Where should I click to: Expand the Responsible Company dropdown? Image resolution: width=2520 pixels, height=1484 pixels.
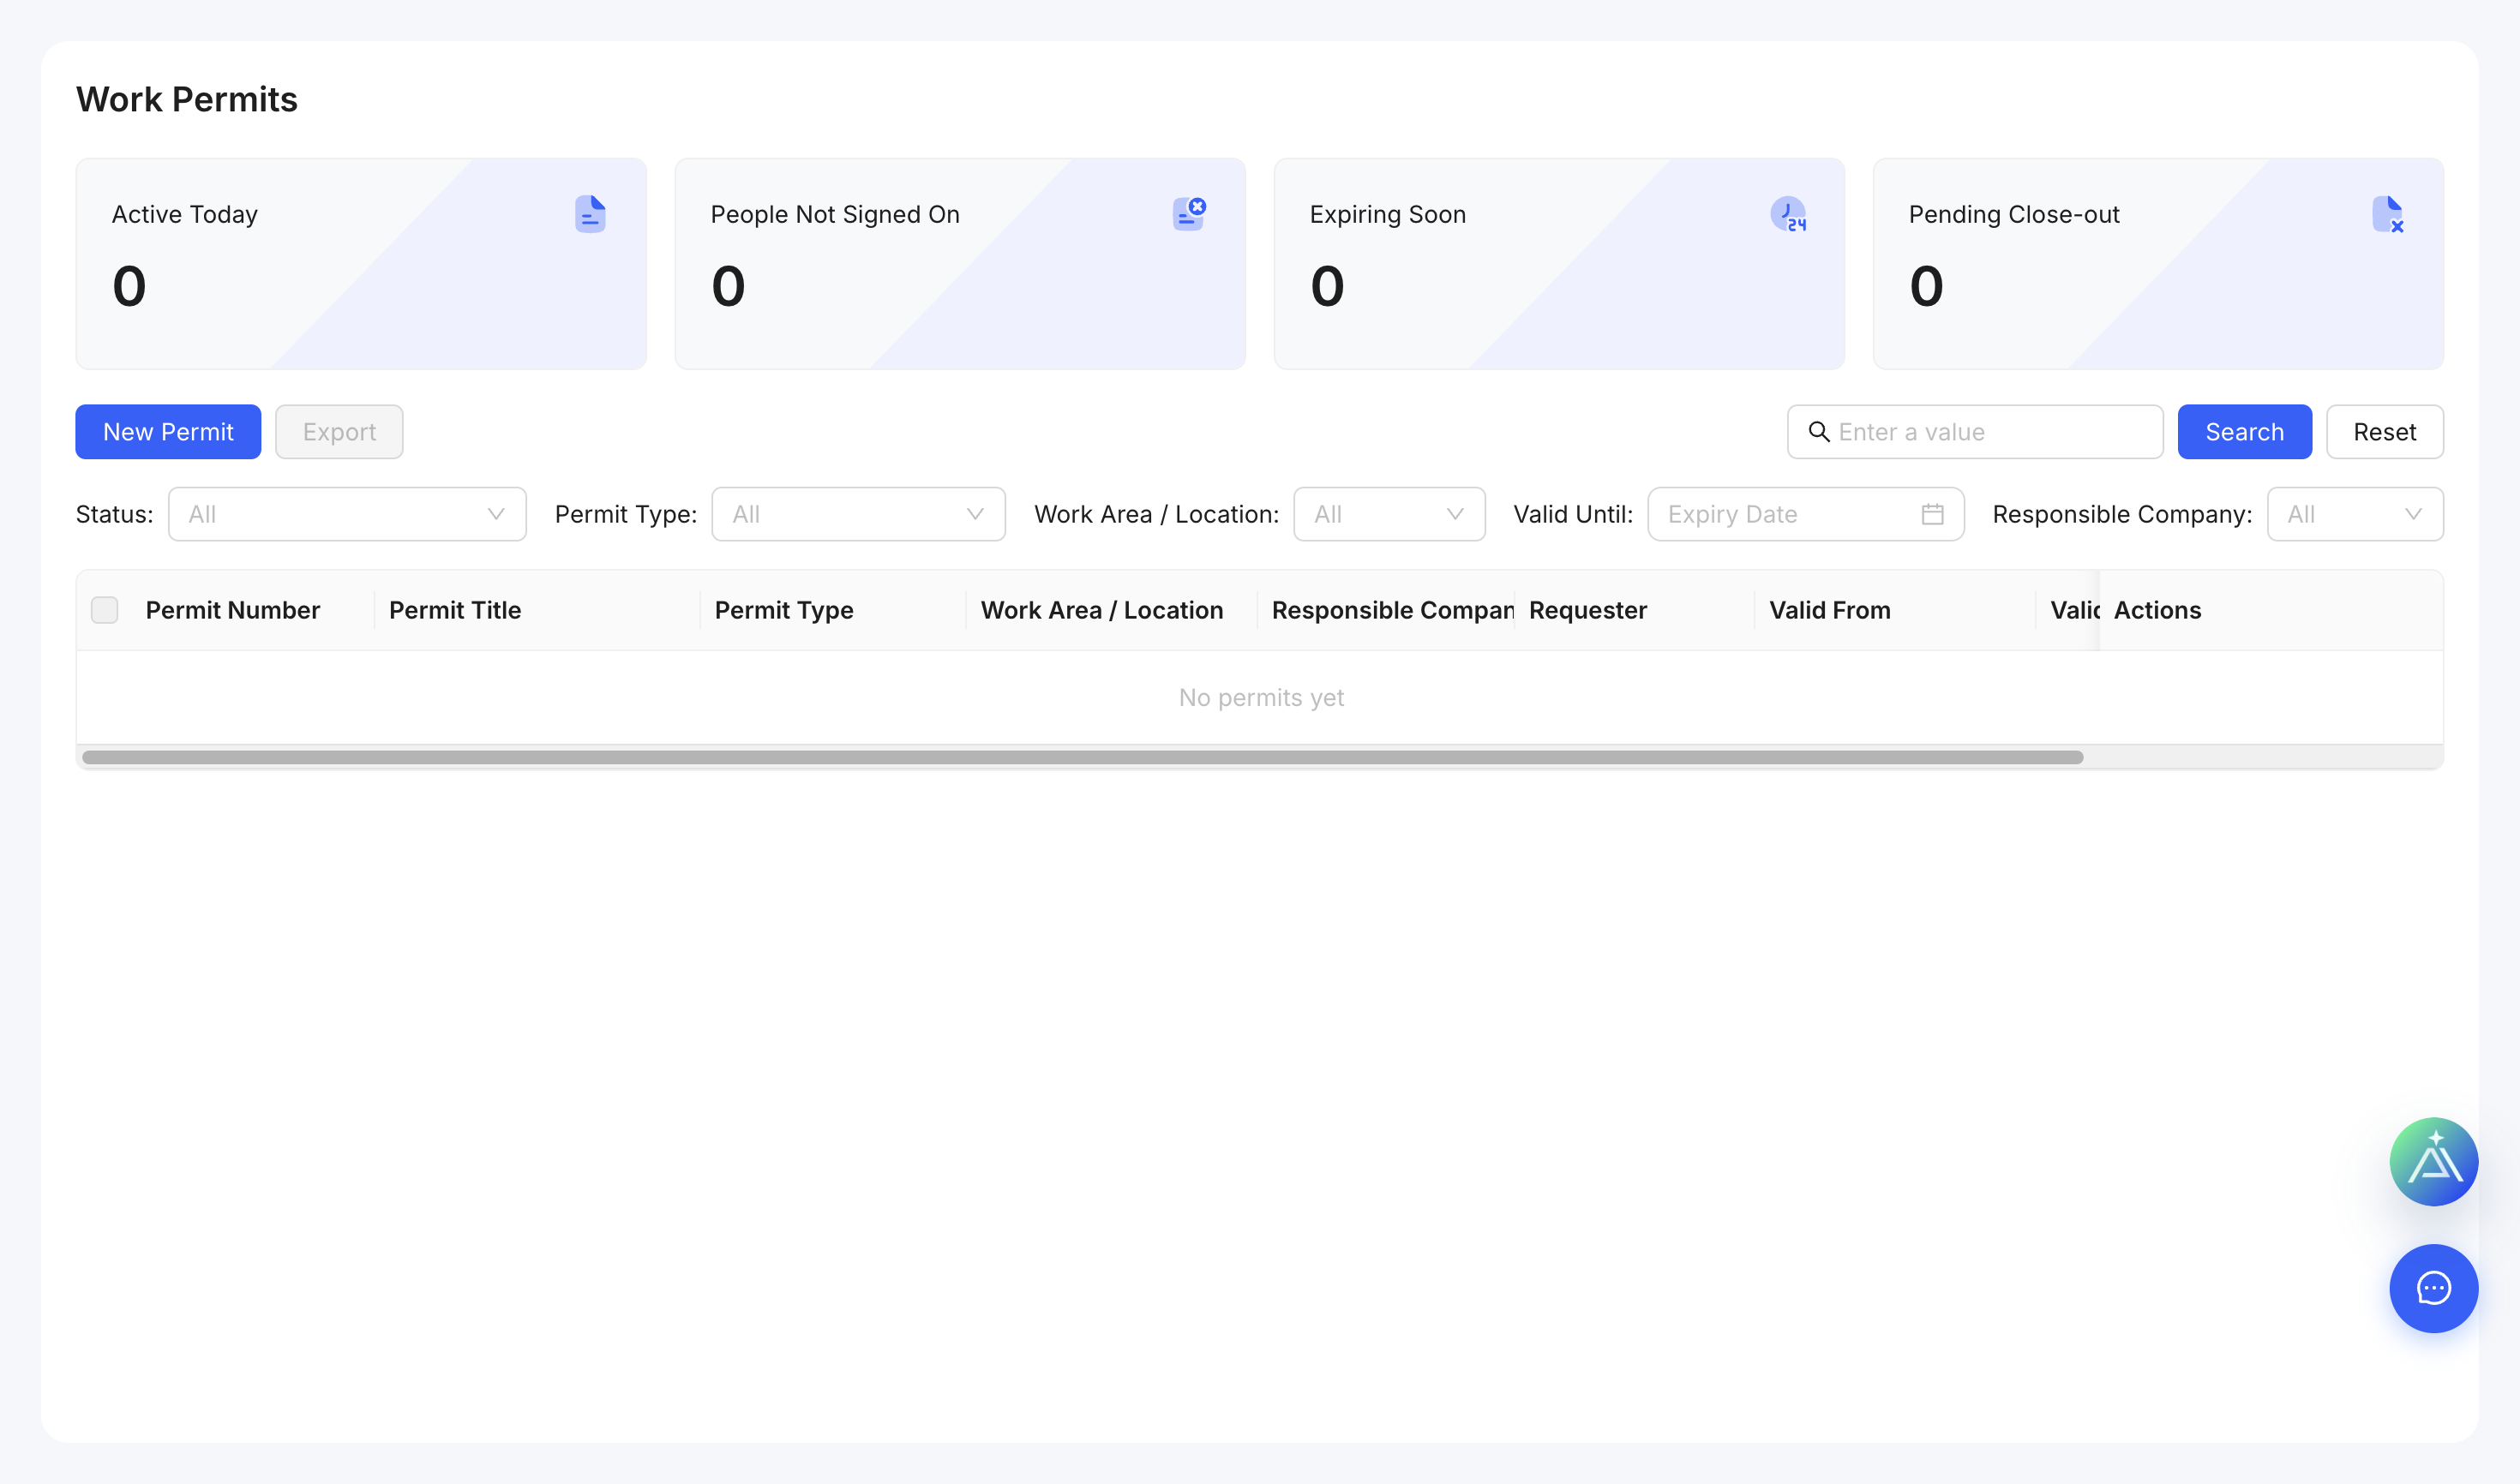point(2355,514)
